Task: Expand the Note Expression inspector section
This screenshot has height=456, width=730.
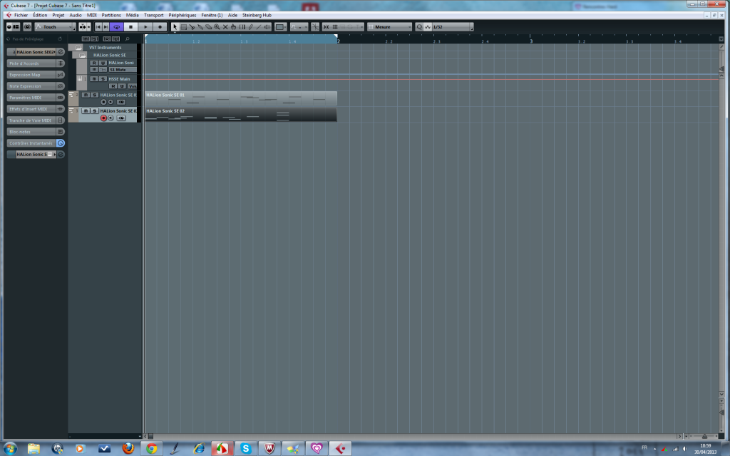Action: [31, 86]
